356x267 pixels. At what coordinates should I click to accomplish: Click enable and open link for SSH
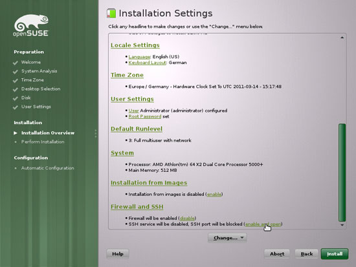tap(263, 224)
